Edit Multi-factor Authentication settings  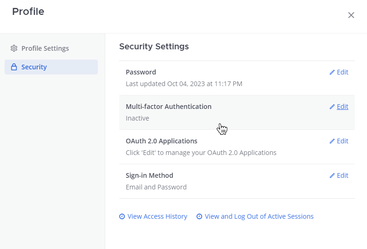tap(342, 107)
